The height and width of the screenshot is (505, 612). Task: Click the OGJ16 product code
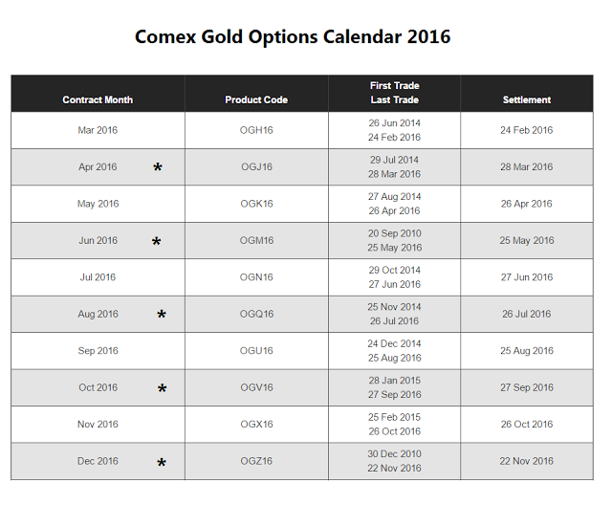256,167
